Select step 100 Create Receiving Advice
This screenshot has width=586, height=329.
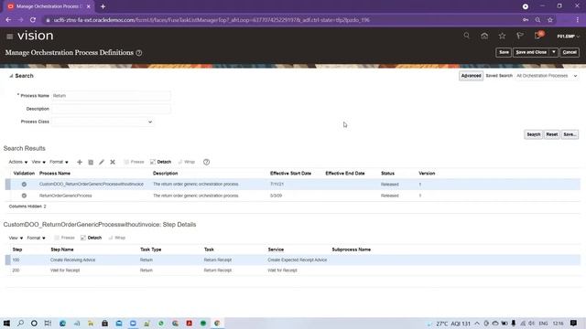click(293, 260)
